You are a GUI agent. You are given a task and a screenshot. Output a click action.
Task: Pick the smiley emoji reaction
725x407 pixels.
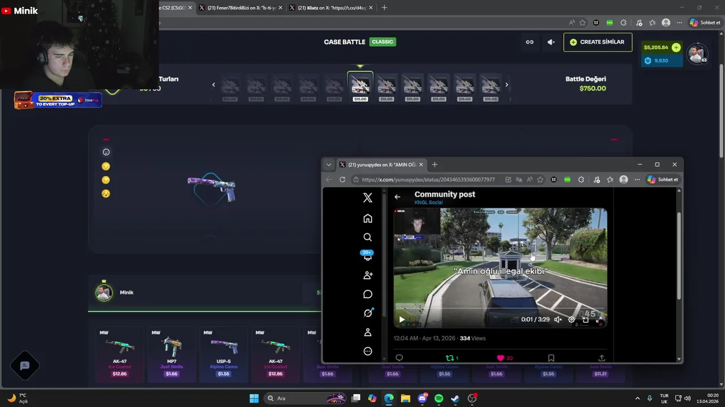point(106,152)
